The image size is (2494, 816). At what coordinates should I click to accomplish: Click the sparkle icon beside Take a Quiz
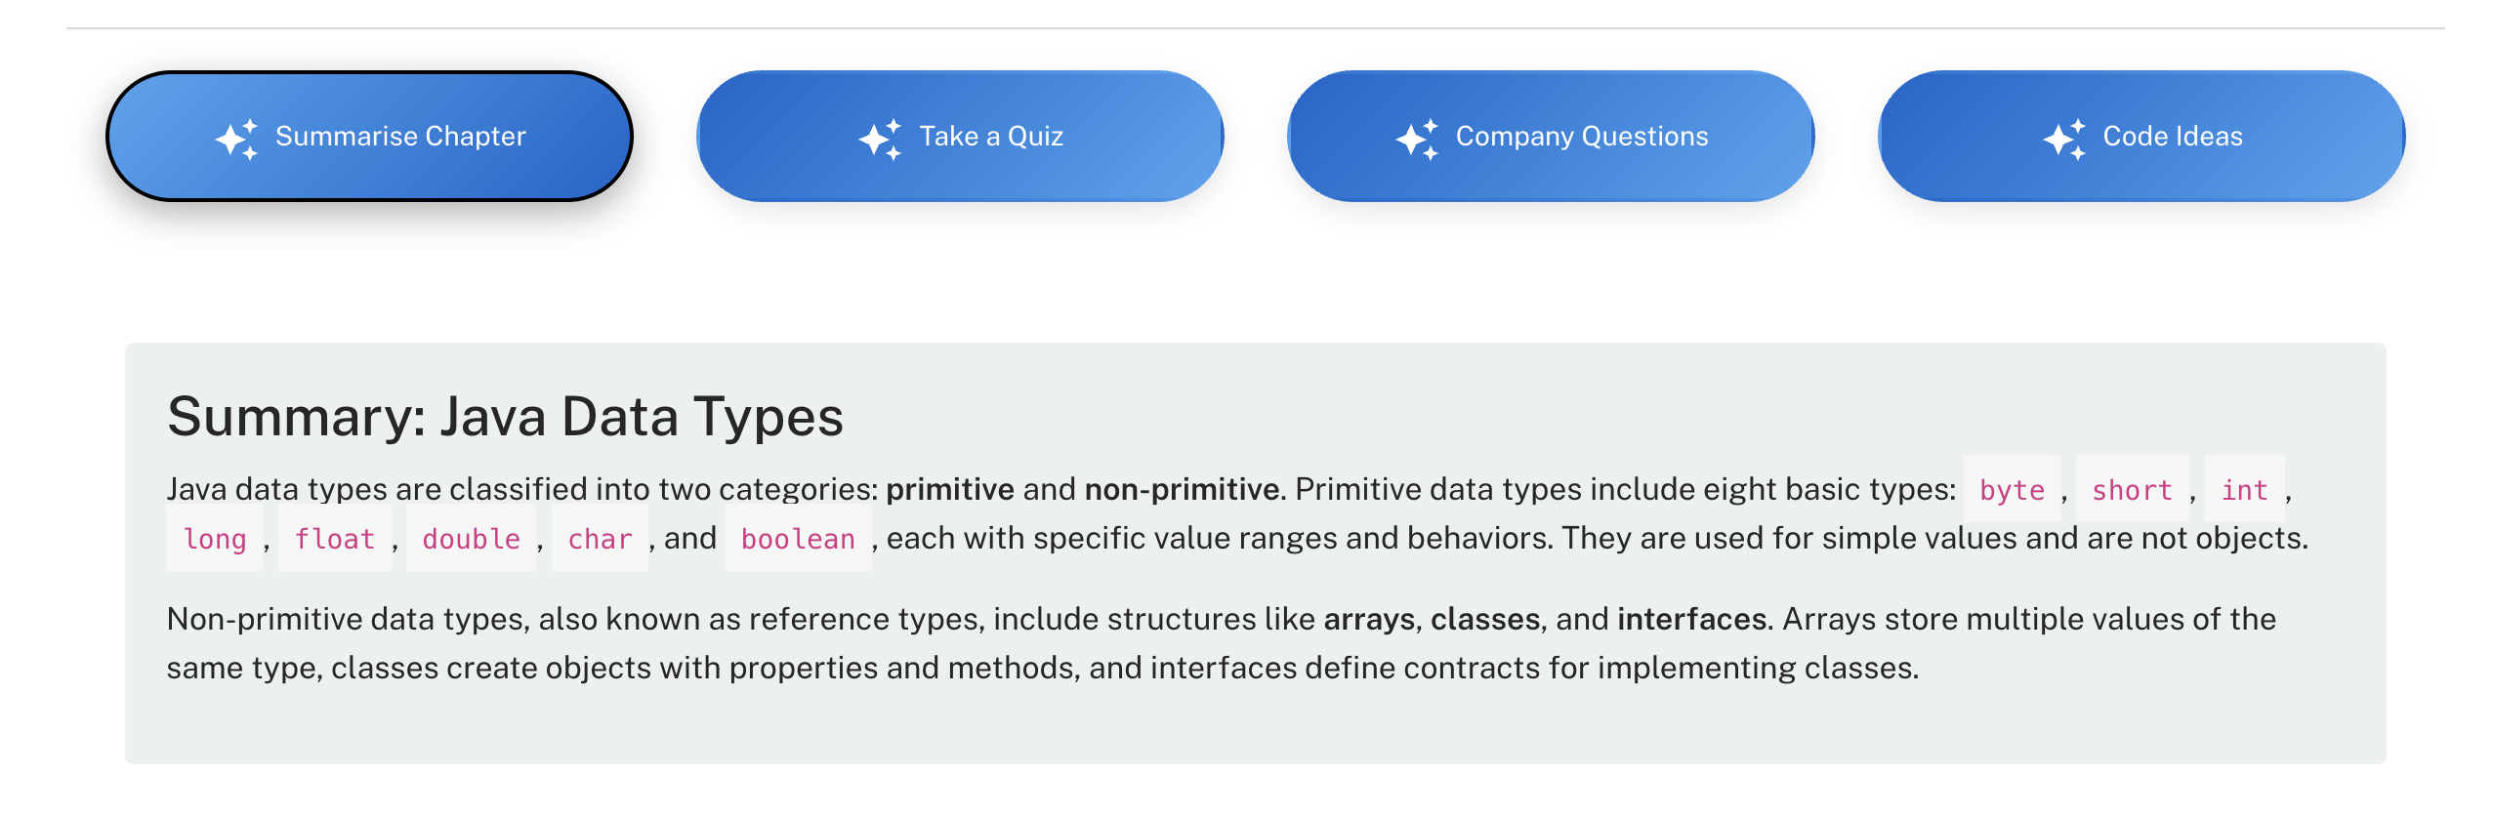coord(880,139)
